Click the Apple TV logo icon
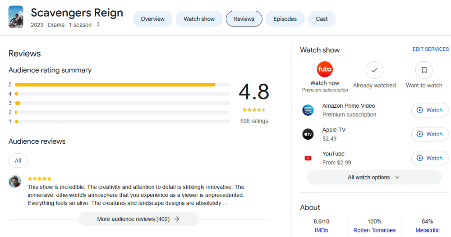The width and height of the screenshot is (451, 237). point(308,134)
